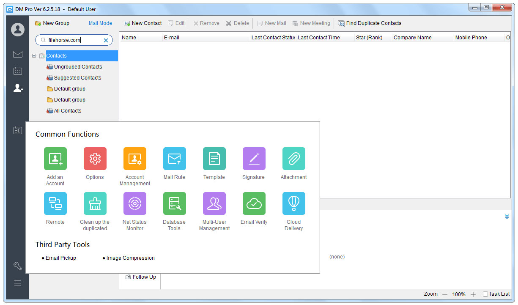Viewport: 518px width, 305px height.
Task: Expand the details panel double chevron
Action: (x=507, y=217)
